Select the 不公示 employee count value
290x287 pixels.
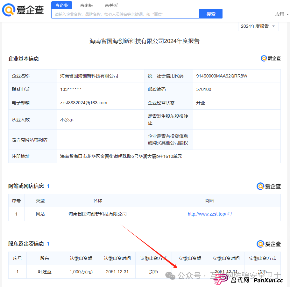[x=67, y=120]
